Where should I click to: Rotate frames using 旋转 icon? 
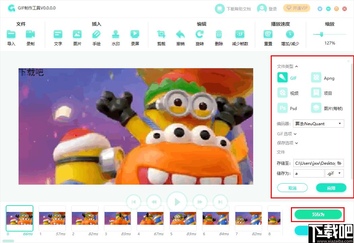tap(200, 34)
